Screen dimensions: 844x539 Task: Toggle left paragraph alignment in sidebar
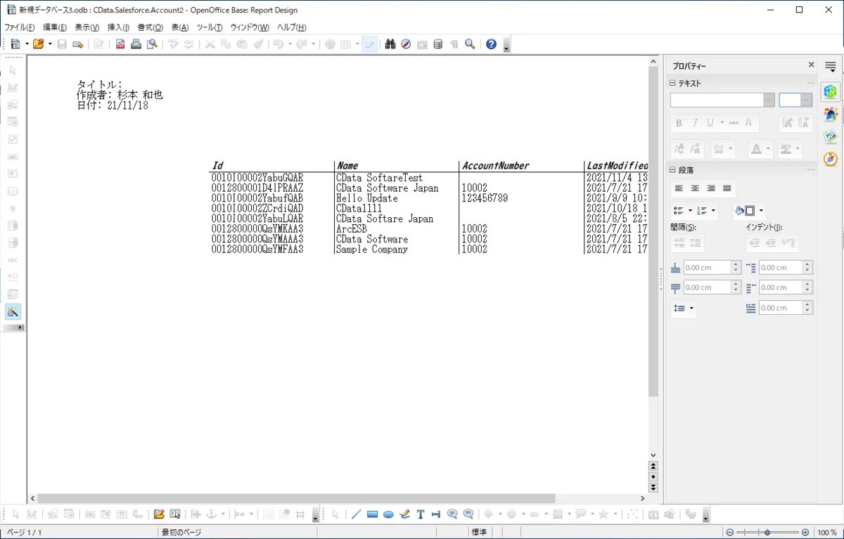[679, 188]
